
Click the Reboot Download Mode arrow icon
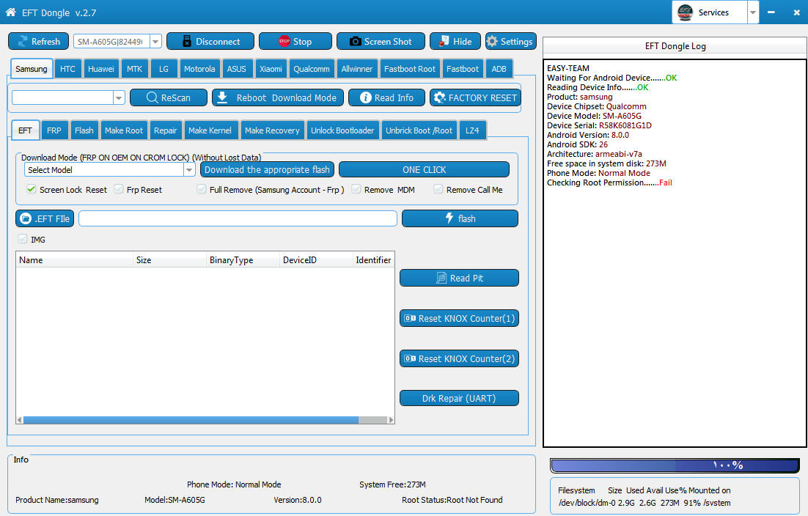coord(222,97)
